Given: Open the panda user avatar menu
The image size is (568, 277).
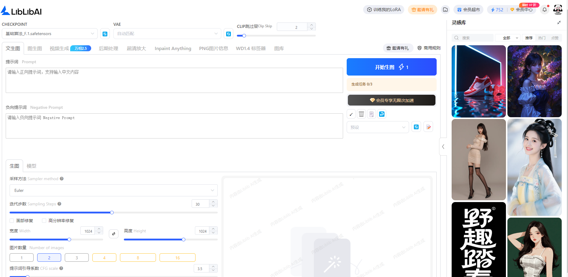Looking at the screenshot, I should 558,10.
